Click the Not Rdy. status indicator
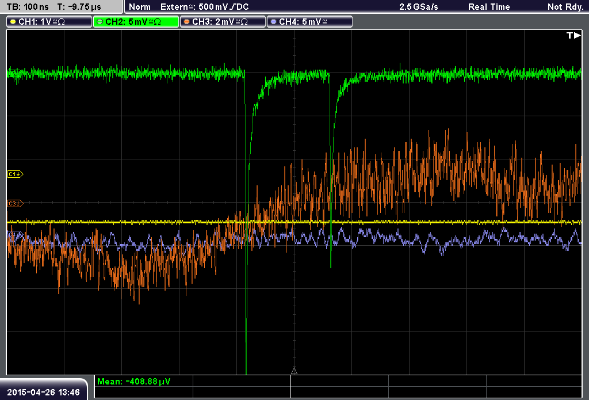589x400 pixels. (x=565, y=7)
